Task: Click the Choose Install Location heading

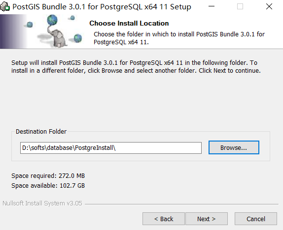Action: click(129, 23)
